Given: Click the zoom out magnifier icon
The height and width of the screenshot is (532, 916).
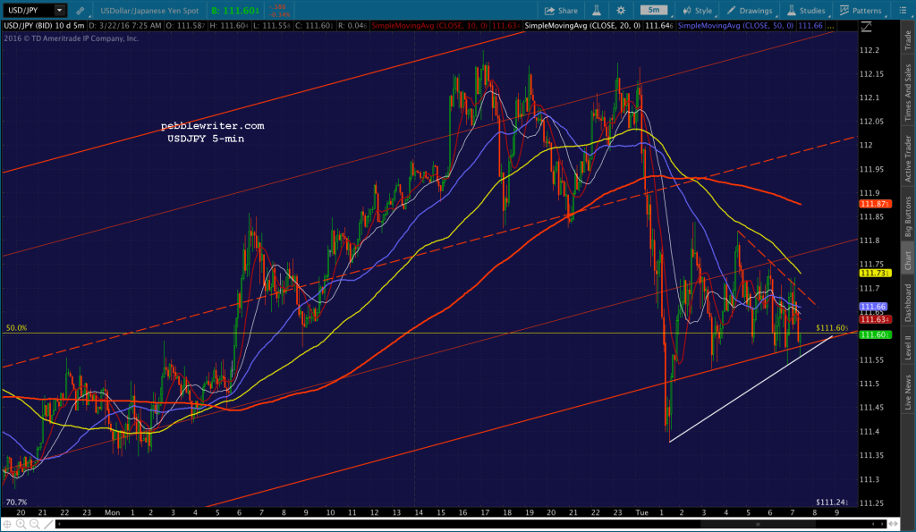Looking at the screenshot, I should click(35, 524).
